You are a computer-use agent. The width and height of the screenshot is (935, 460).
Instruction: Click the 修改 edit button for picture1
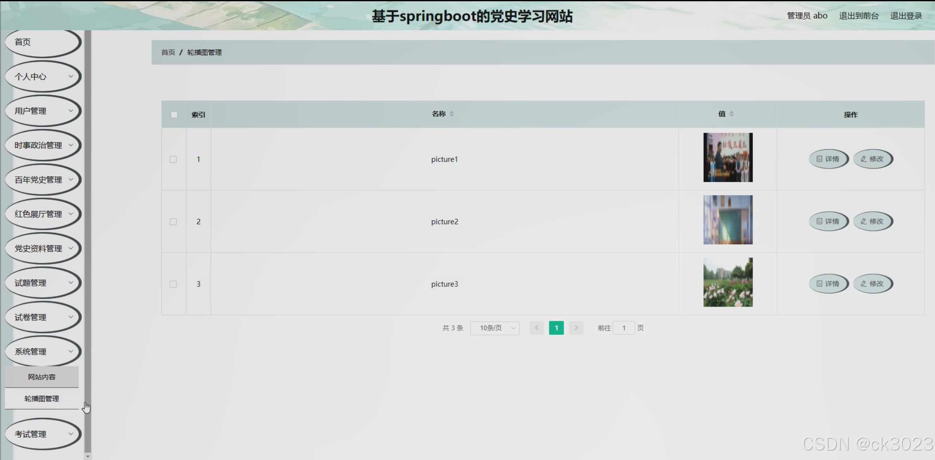pos(873,159)
